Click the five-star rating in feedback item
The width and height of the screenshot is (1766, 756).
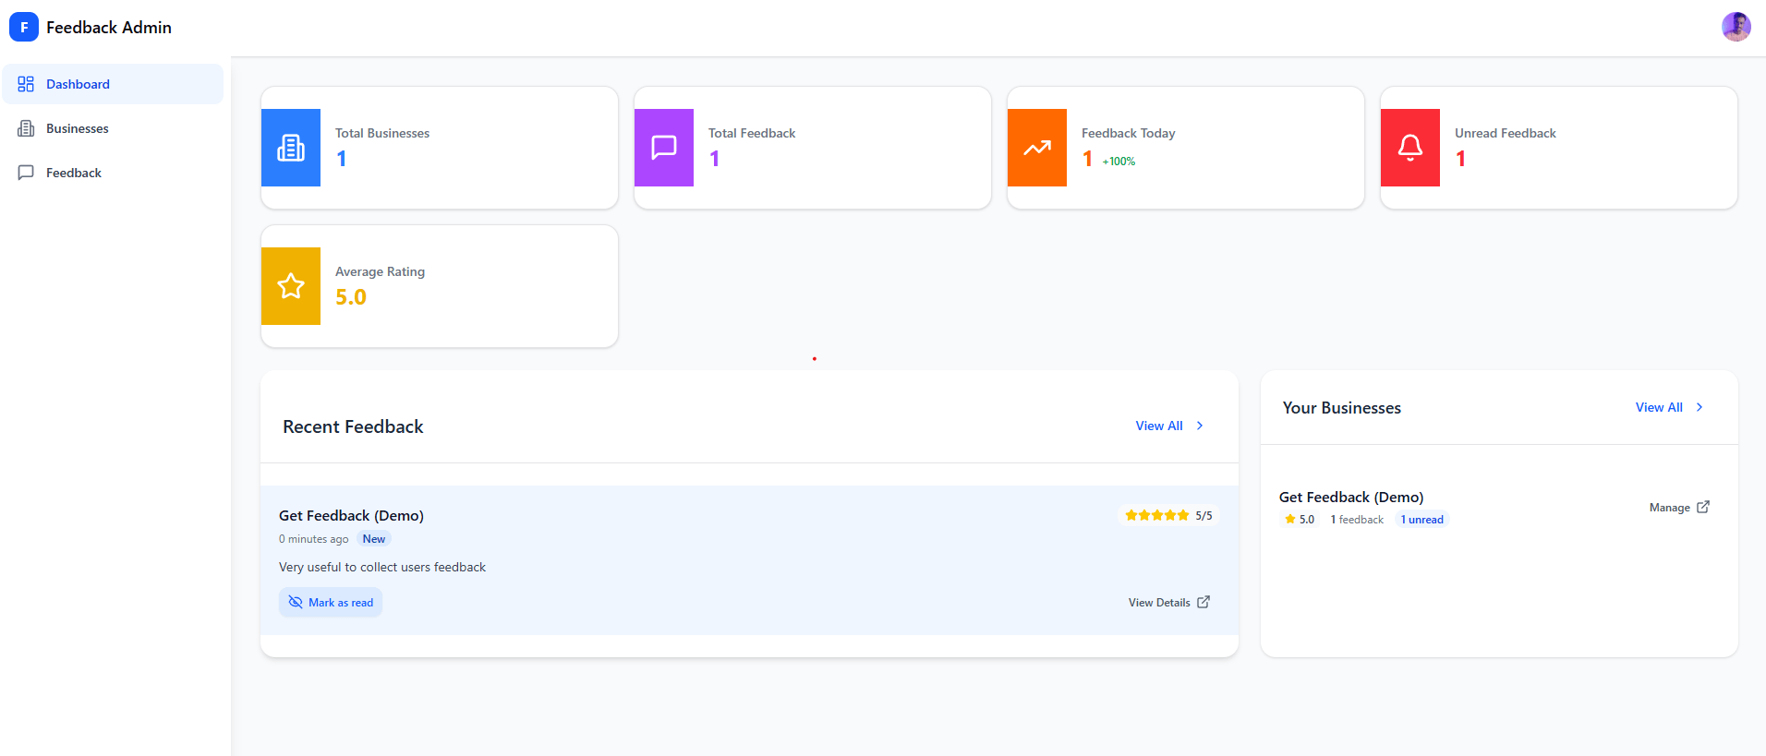coord(1157,515)
